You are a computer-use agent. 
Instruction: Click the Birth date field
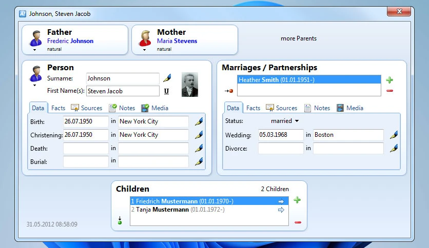click(86, 121)
